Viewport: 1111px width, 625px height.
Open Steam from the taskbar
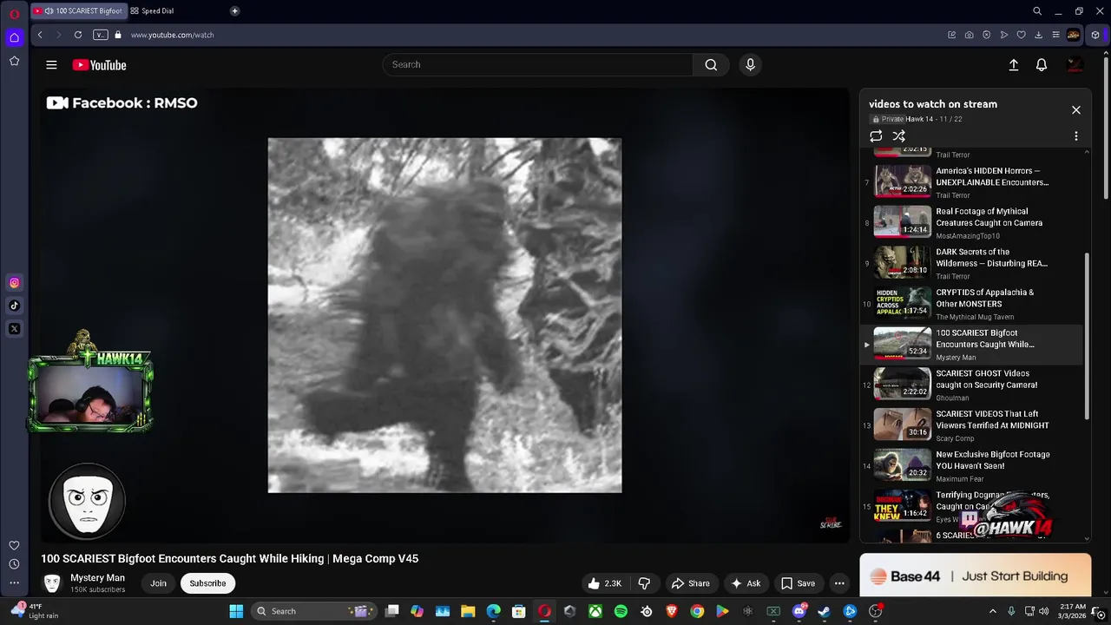[824, 611]
